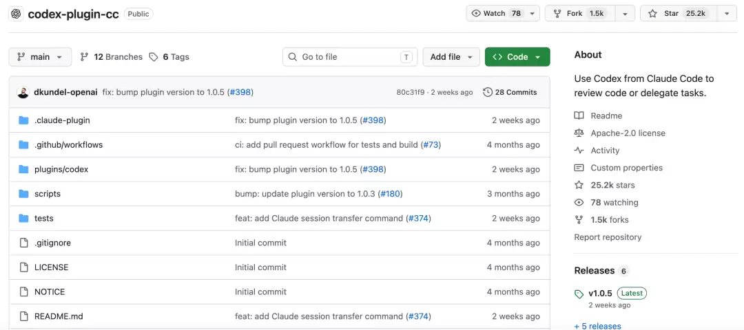Open pull request #398 link in commit header
Image resolution: width=744 pixels, height=330 pixels.
coord(240,92)
